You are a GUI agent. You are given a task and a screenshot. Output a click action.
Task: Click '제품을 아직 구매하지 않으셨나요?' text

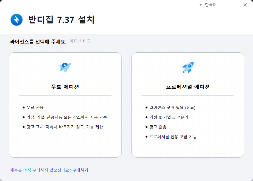(41, 170)
